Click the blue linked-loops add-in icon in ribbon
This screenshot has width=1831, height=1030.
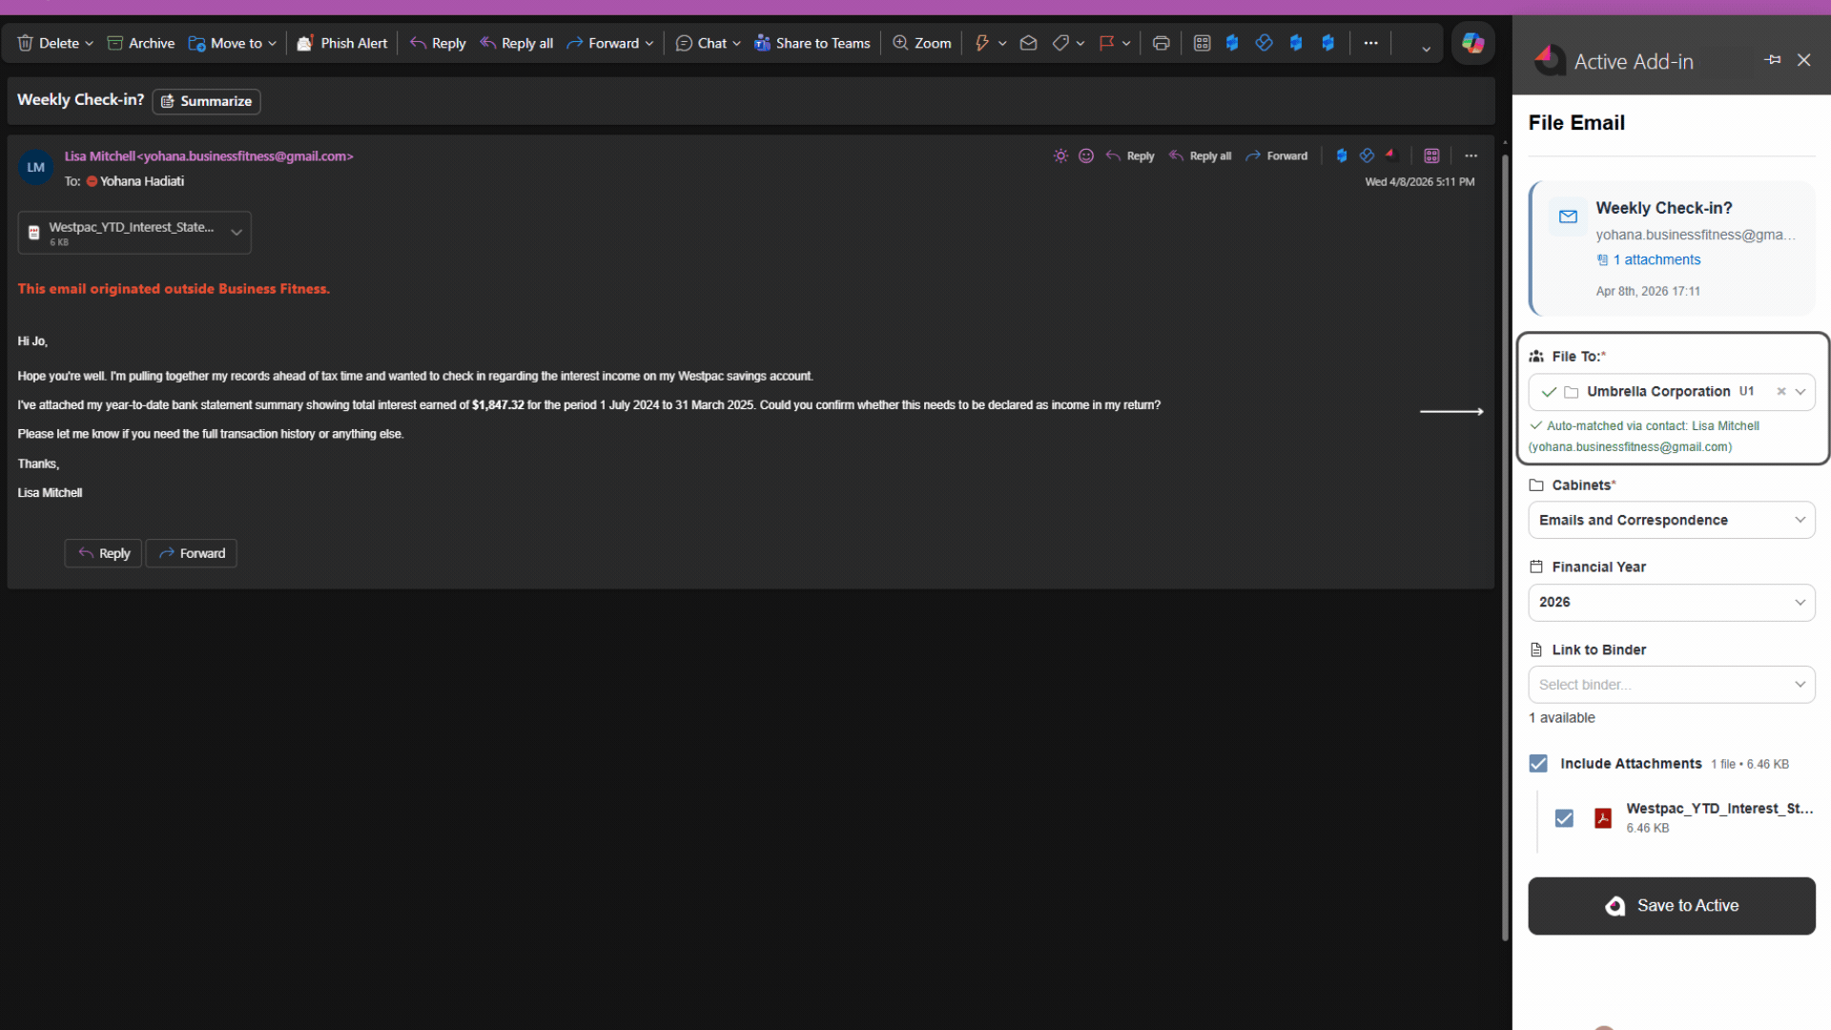(1264, 43)
